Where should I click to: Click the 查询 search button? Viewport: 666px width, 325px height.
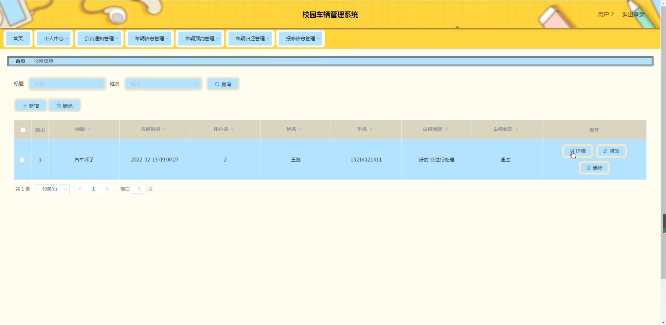click(223, 84)
